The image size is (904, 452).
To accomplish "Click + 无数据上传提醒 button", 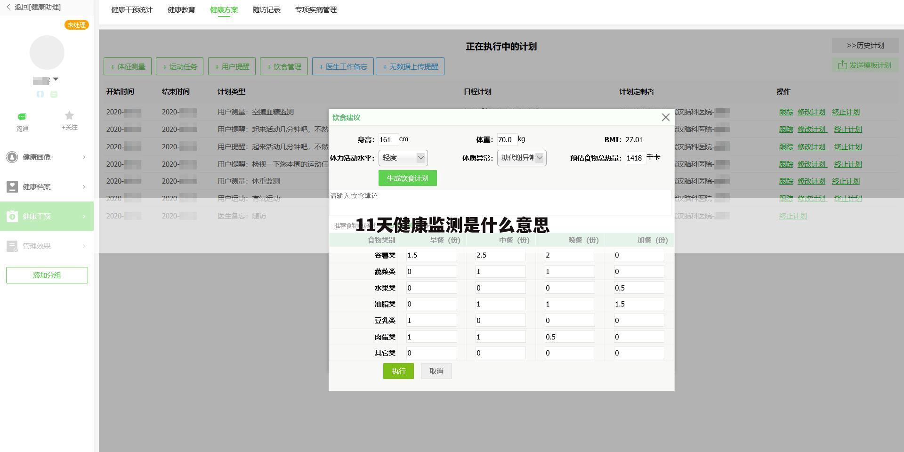I will (x=410, y=66).
